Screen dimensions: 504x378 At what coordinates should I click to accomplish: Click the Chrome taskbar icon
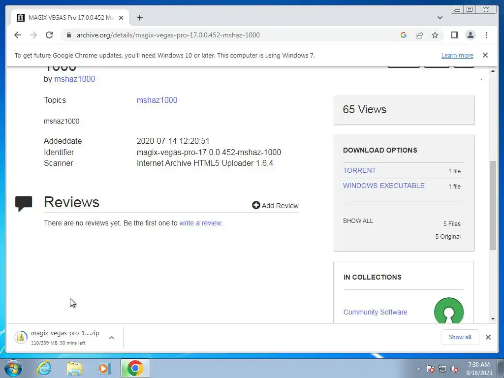(135, 368)
